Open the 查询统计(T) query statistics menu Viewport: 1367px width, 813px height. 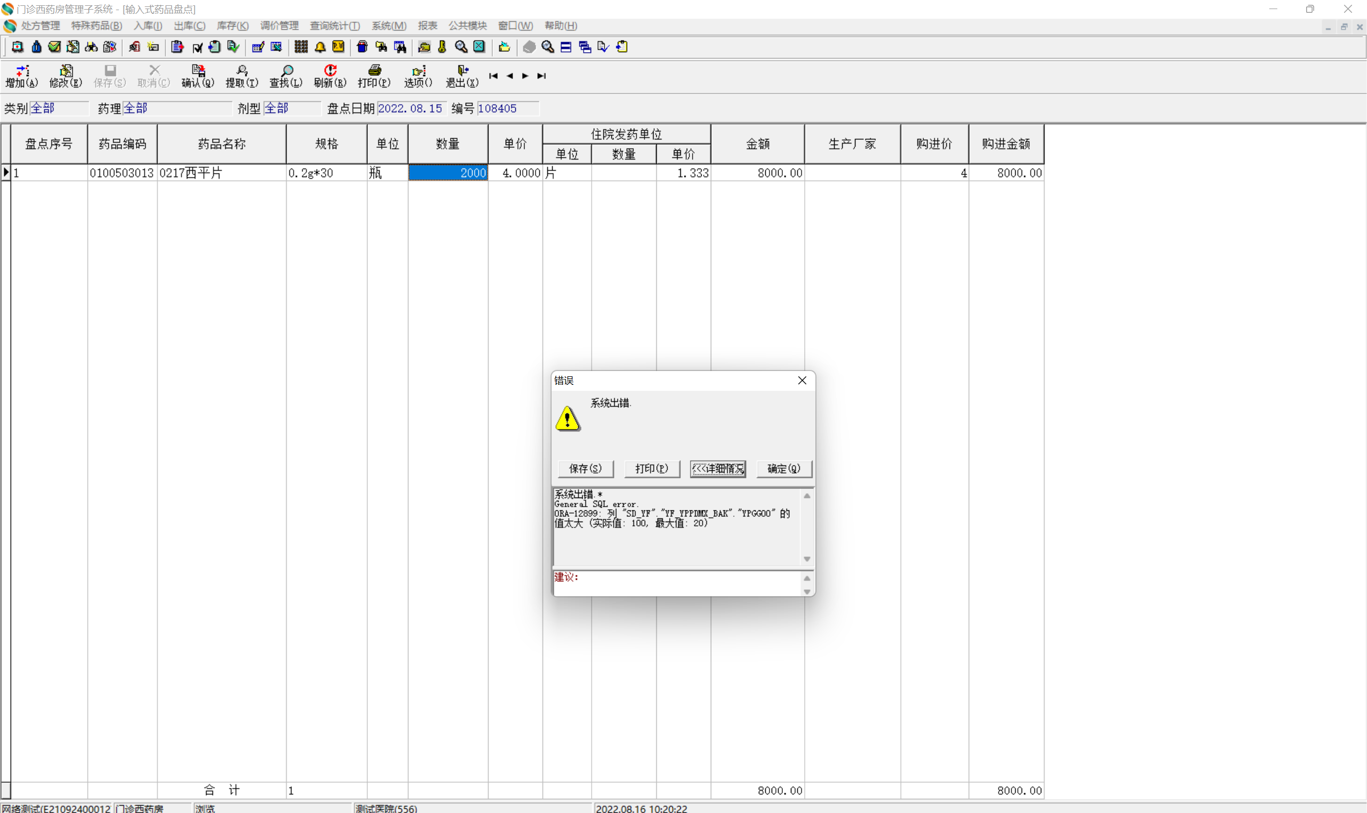point(335,26)
